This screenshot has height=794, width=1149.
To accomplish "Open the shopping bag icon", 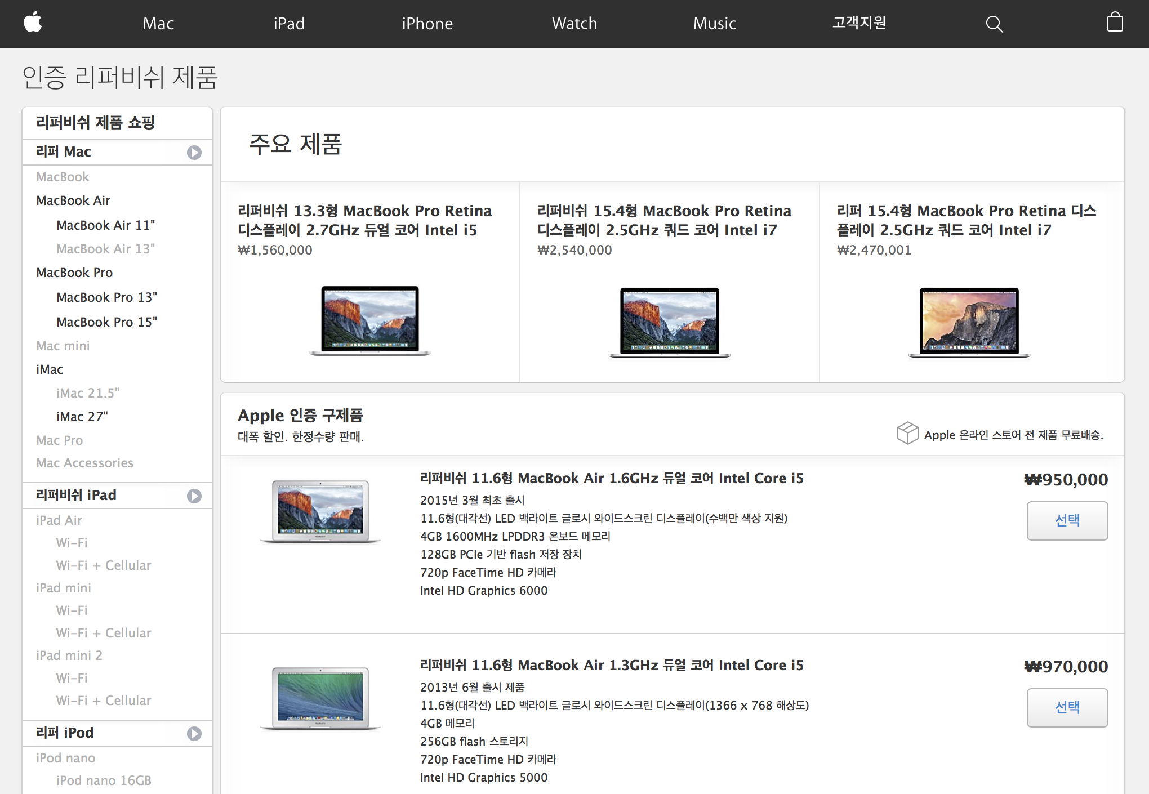I will coord(1115,23).
